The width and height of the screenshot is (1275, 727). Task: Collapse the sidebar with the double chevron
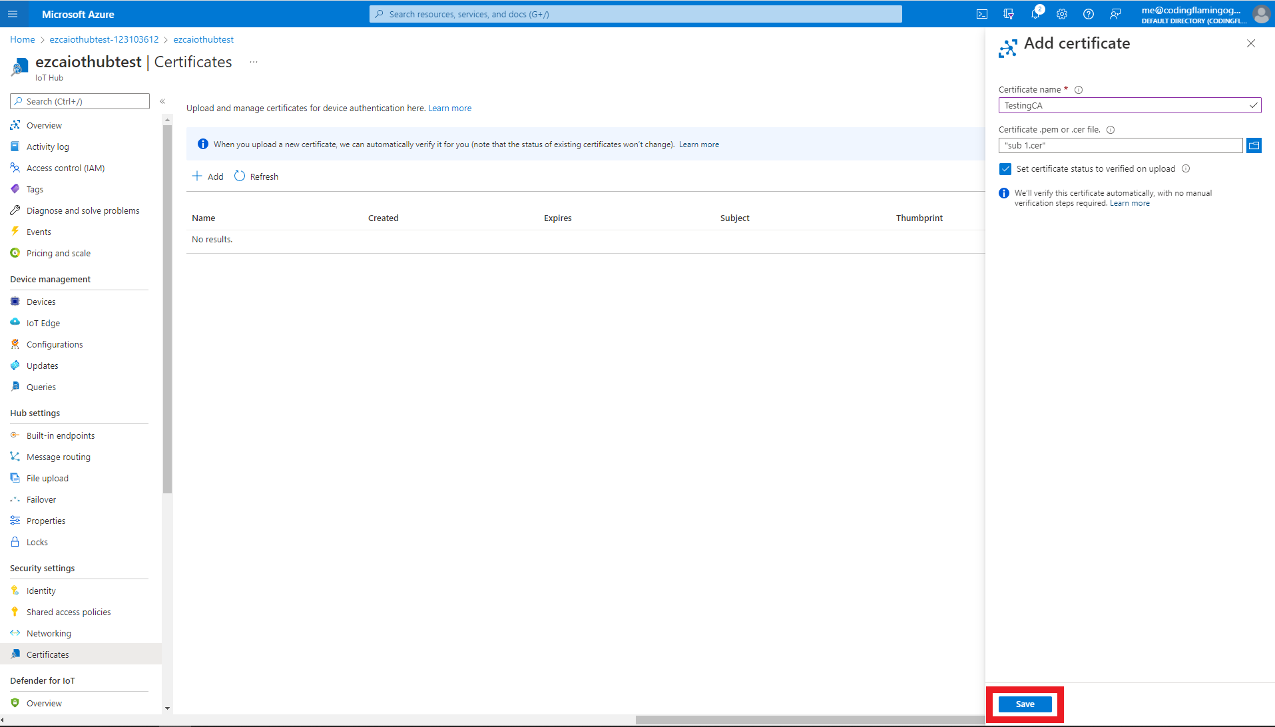click(x=162, y=101)
